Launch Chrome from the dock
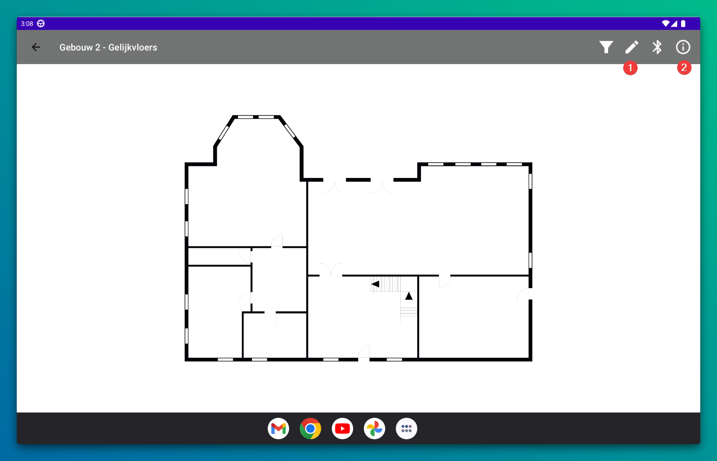 [x=310, y=428]
